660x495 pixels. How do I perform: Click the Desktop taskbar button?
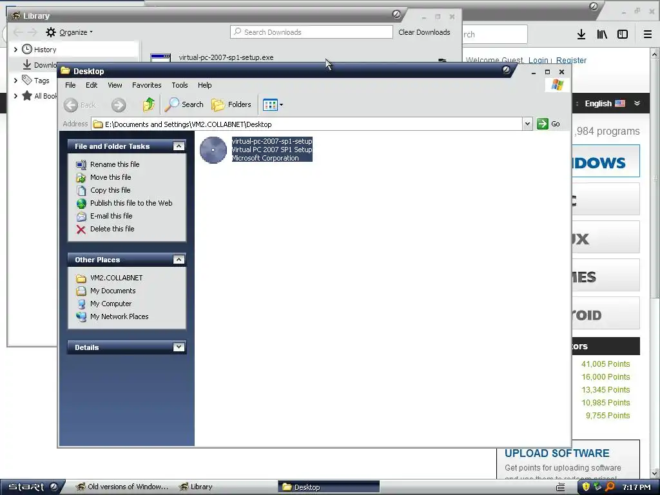(x=328, y=487)
